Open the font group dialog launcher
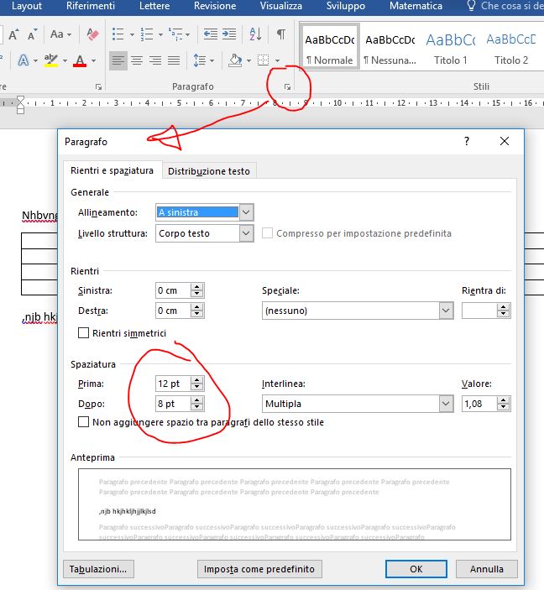This screenshot has height=590, width=544. [x=98, y=87]
